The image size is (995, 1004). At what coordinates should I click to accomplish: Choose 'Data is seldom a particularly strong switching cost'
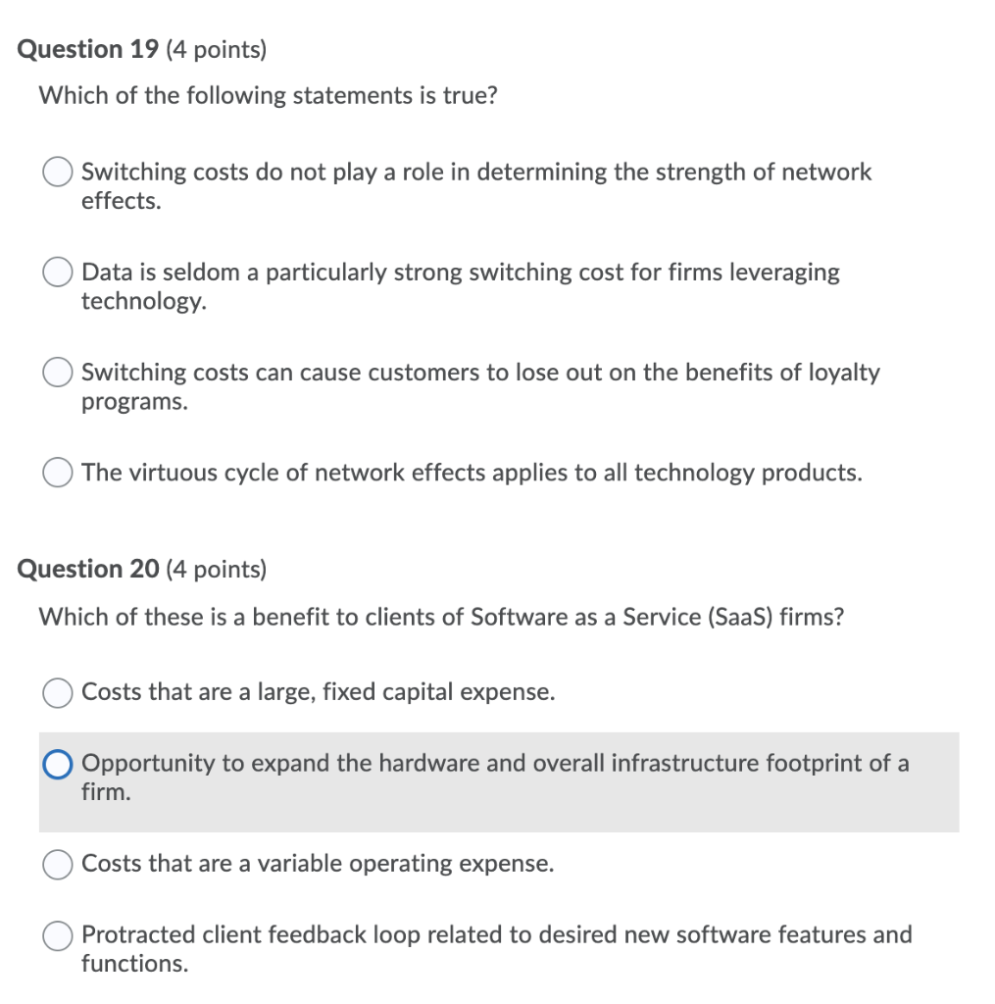coord(57,272)
